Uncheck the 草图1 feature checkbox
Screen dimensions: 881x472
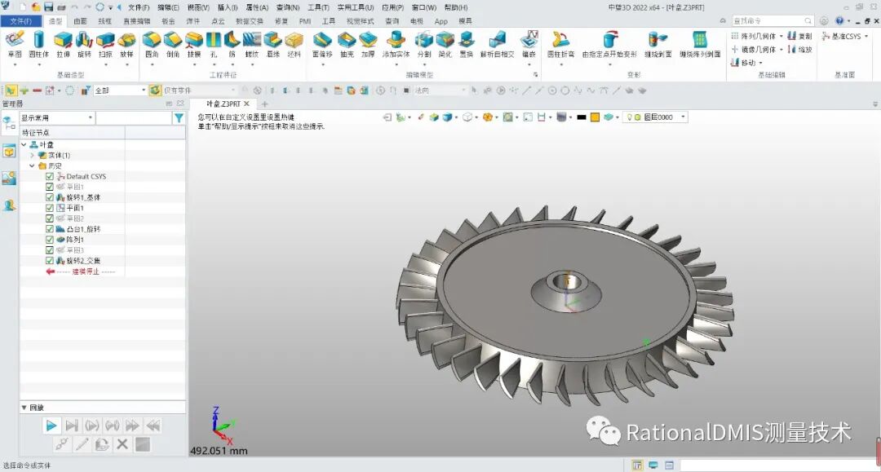(50, 187)
